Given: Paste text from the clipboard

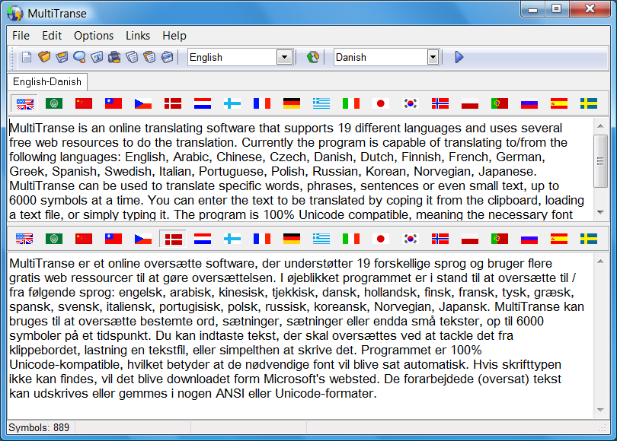Looking at the screenshot, I should (x=149, y=57).
